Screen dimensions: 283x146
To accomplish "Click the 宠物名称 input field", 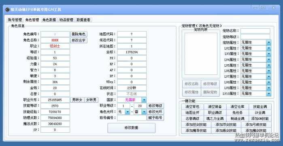I will (255, 31).
